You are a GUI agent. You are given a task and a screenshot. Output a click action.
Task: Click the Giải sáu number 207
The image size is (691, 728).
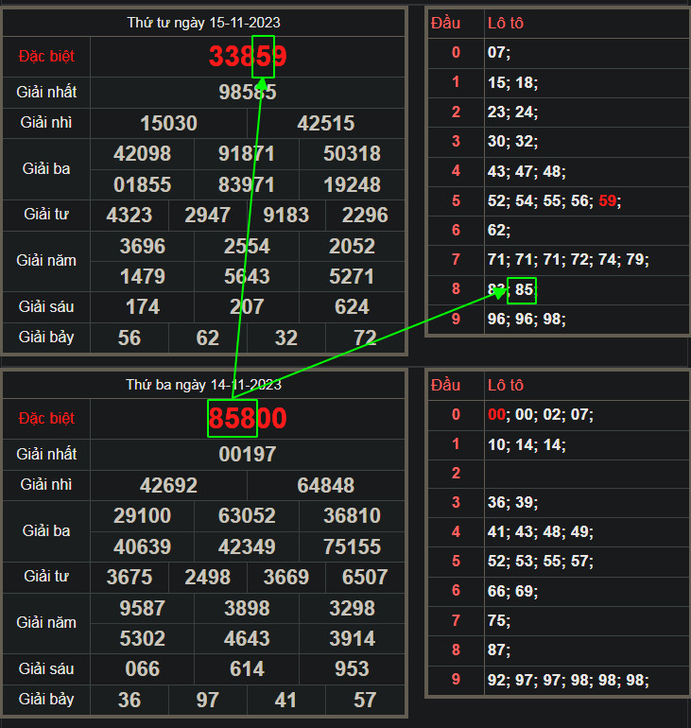[x=247, y=307]
